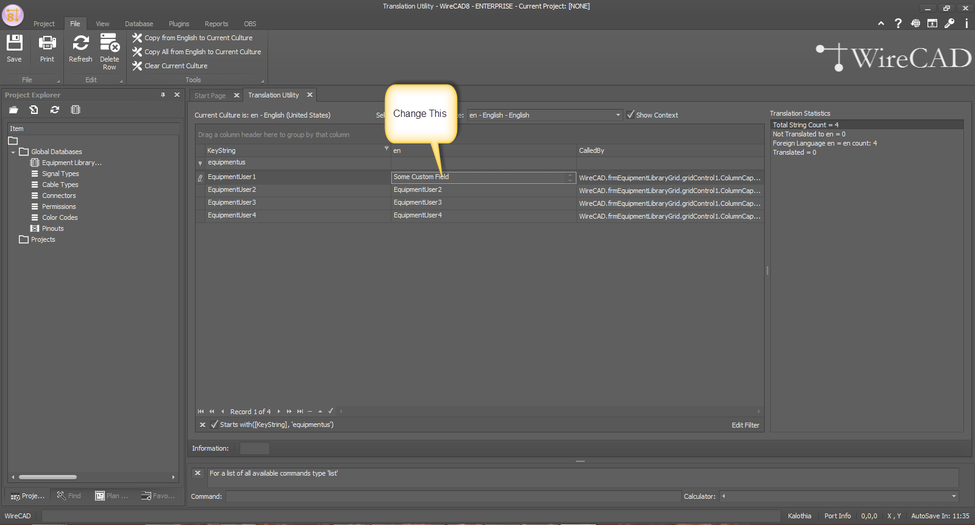Open the Reports ribbon tab

216,24
